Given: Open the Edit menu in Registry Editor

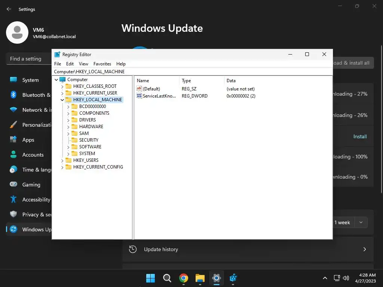Looking at the screenshot, I should tap(70, 64).
